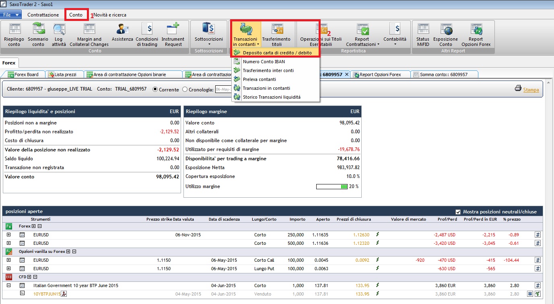Screen dimensions: 554x304
Task: Sort by the Prof/Perd in EUR column
Action: [x=480, y=219]
